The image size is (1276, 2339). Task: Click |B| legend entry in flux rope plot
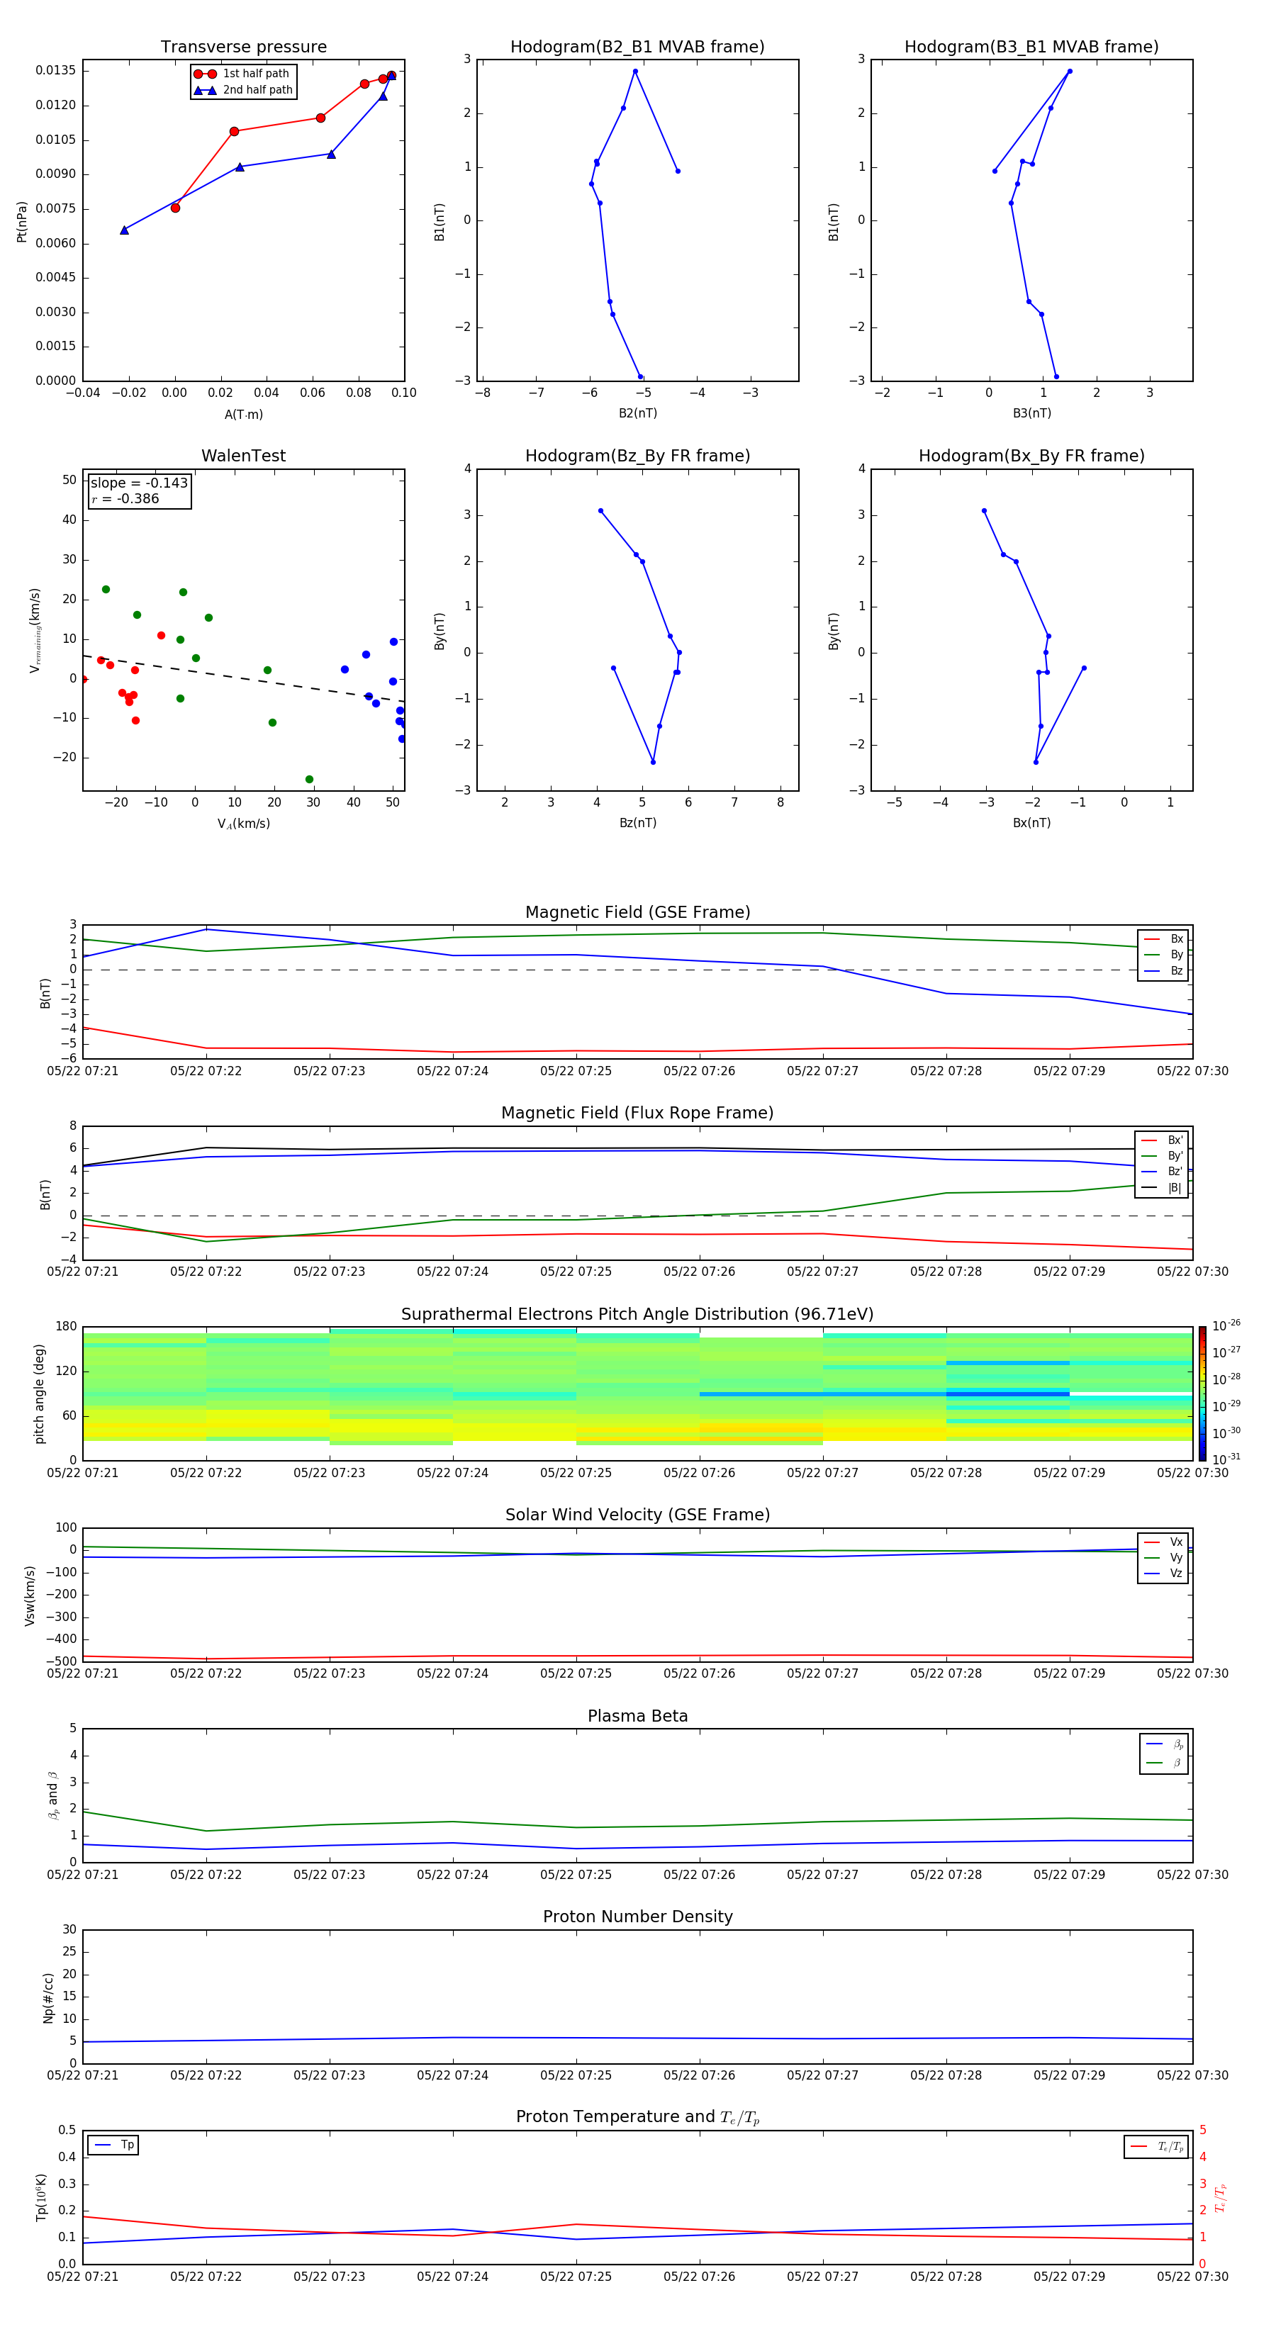tap(1162, 1188)
